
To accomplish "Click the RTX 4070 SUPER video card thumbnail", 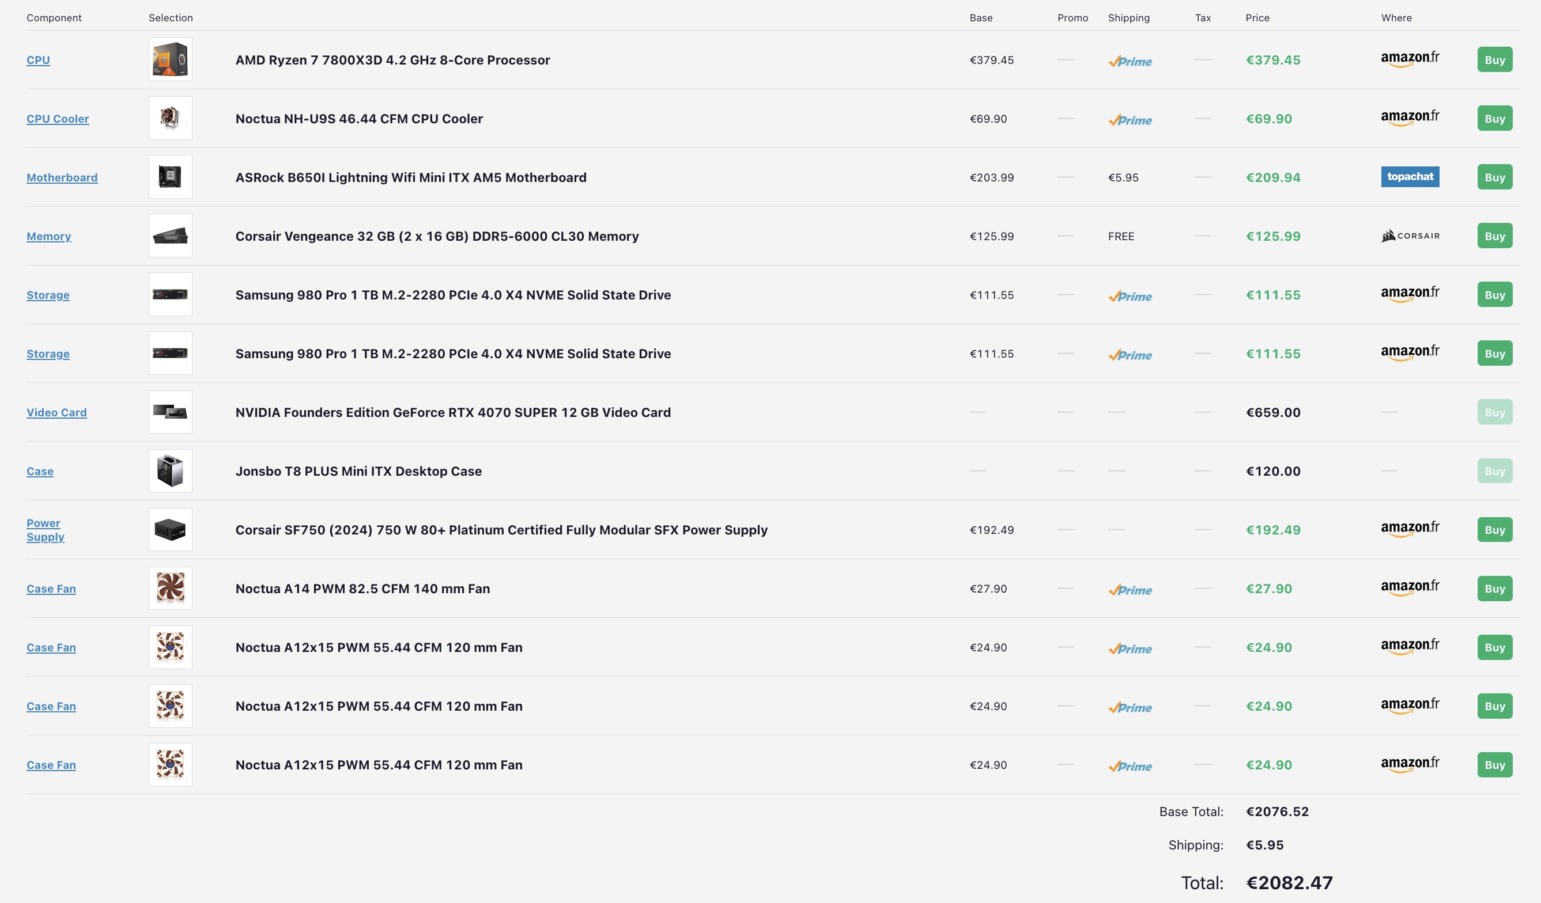I will [170, 412].
